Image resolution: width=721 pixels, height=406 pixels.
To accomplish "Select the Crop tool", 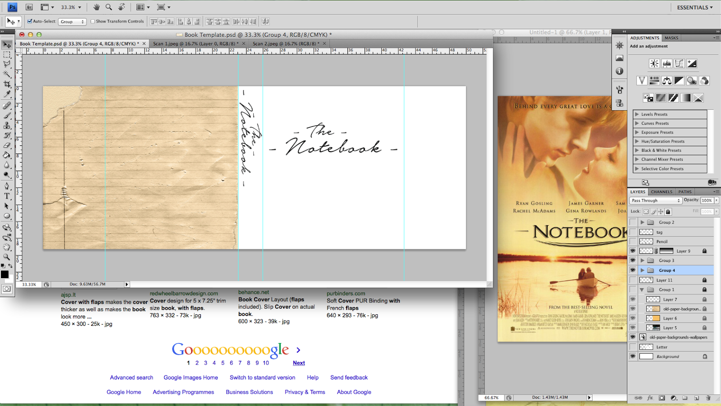I will pyautogui.click(x=7, y=84).
